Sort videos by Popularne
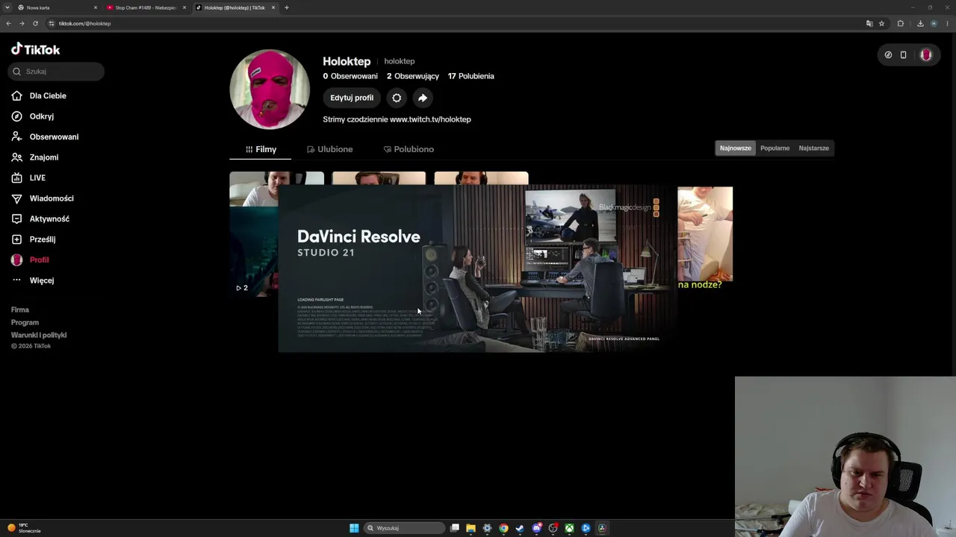Screen dimensions: 956x537 (x=775, y=148)
